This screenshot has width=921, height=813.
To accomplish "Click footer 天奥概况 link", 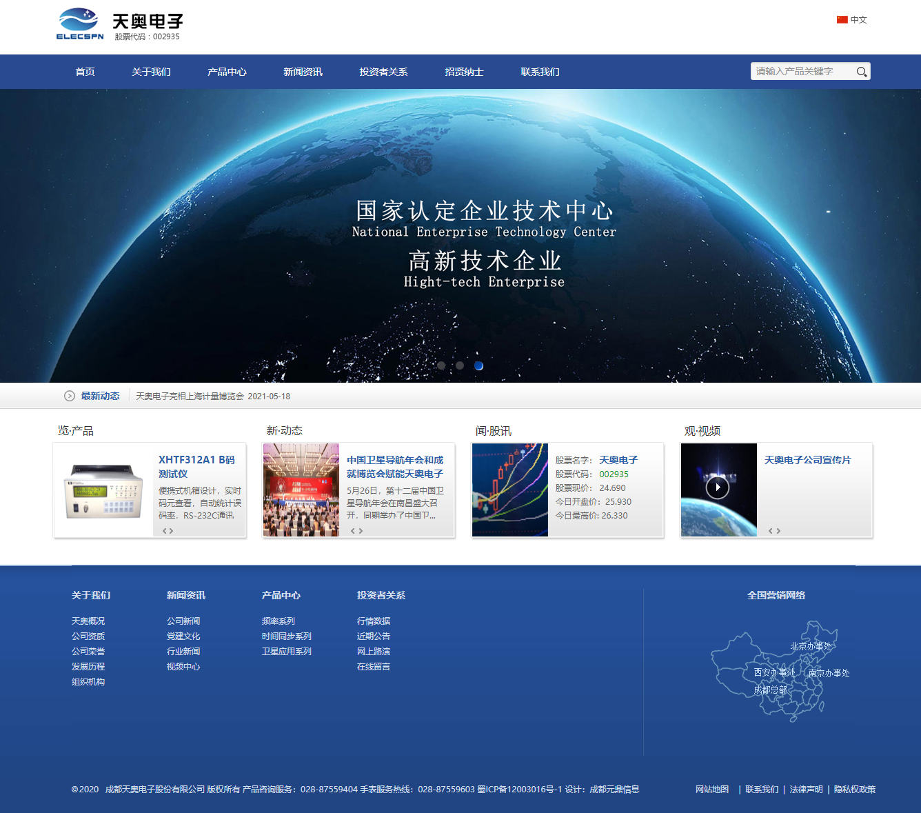I will 88,621.
